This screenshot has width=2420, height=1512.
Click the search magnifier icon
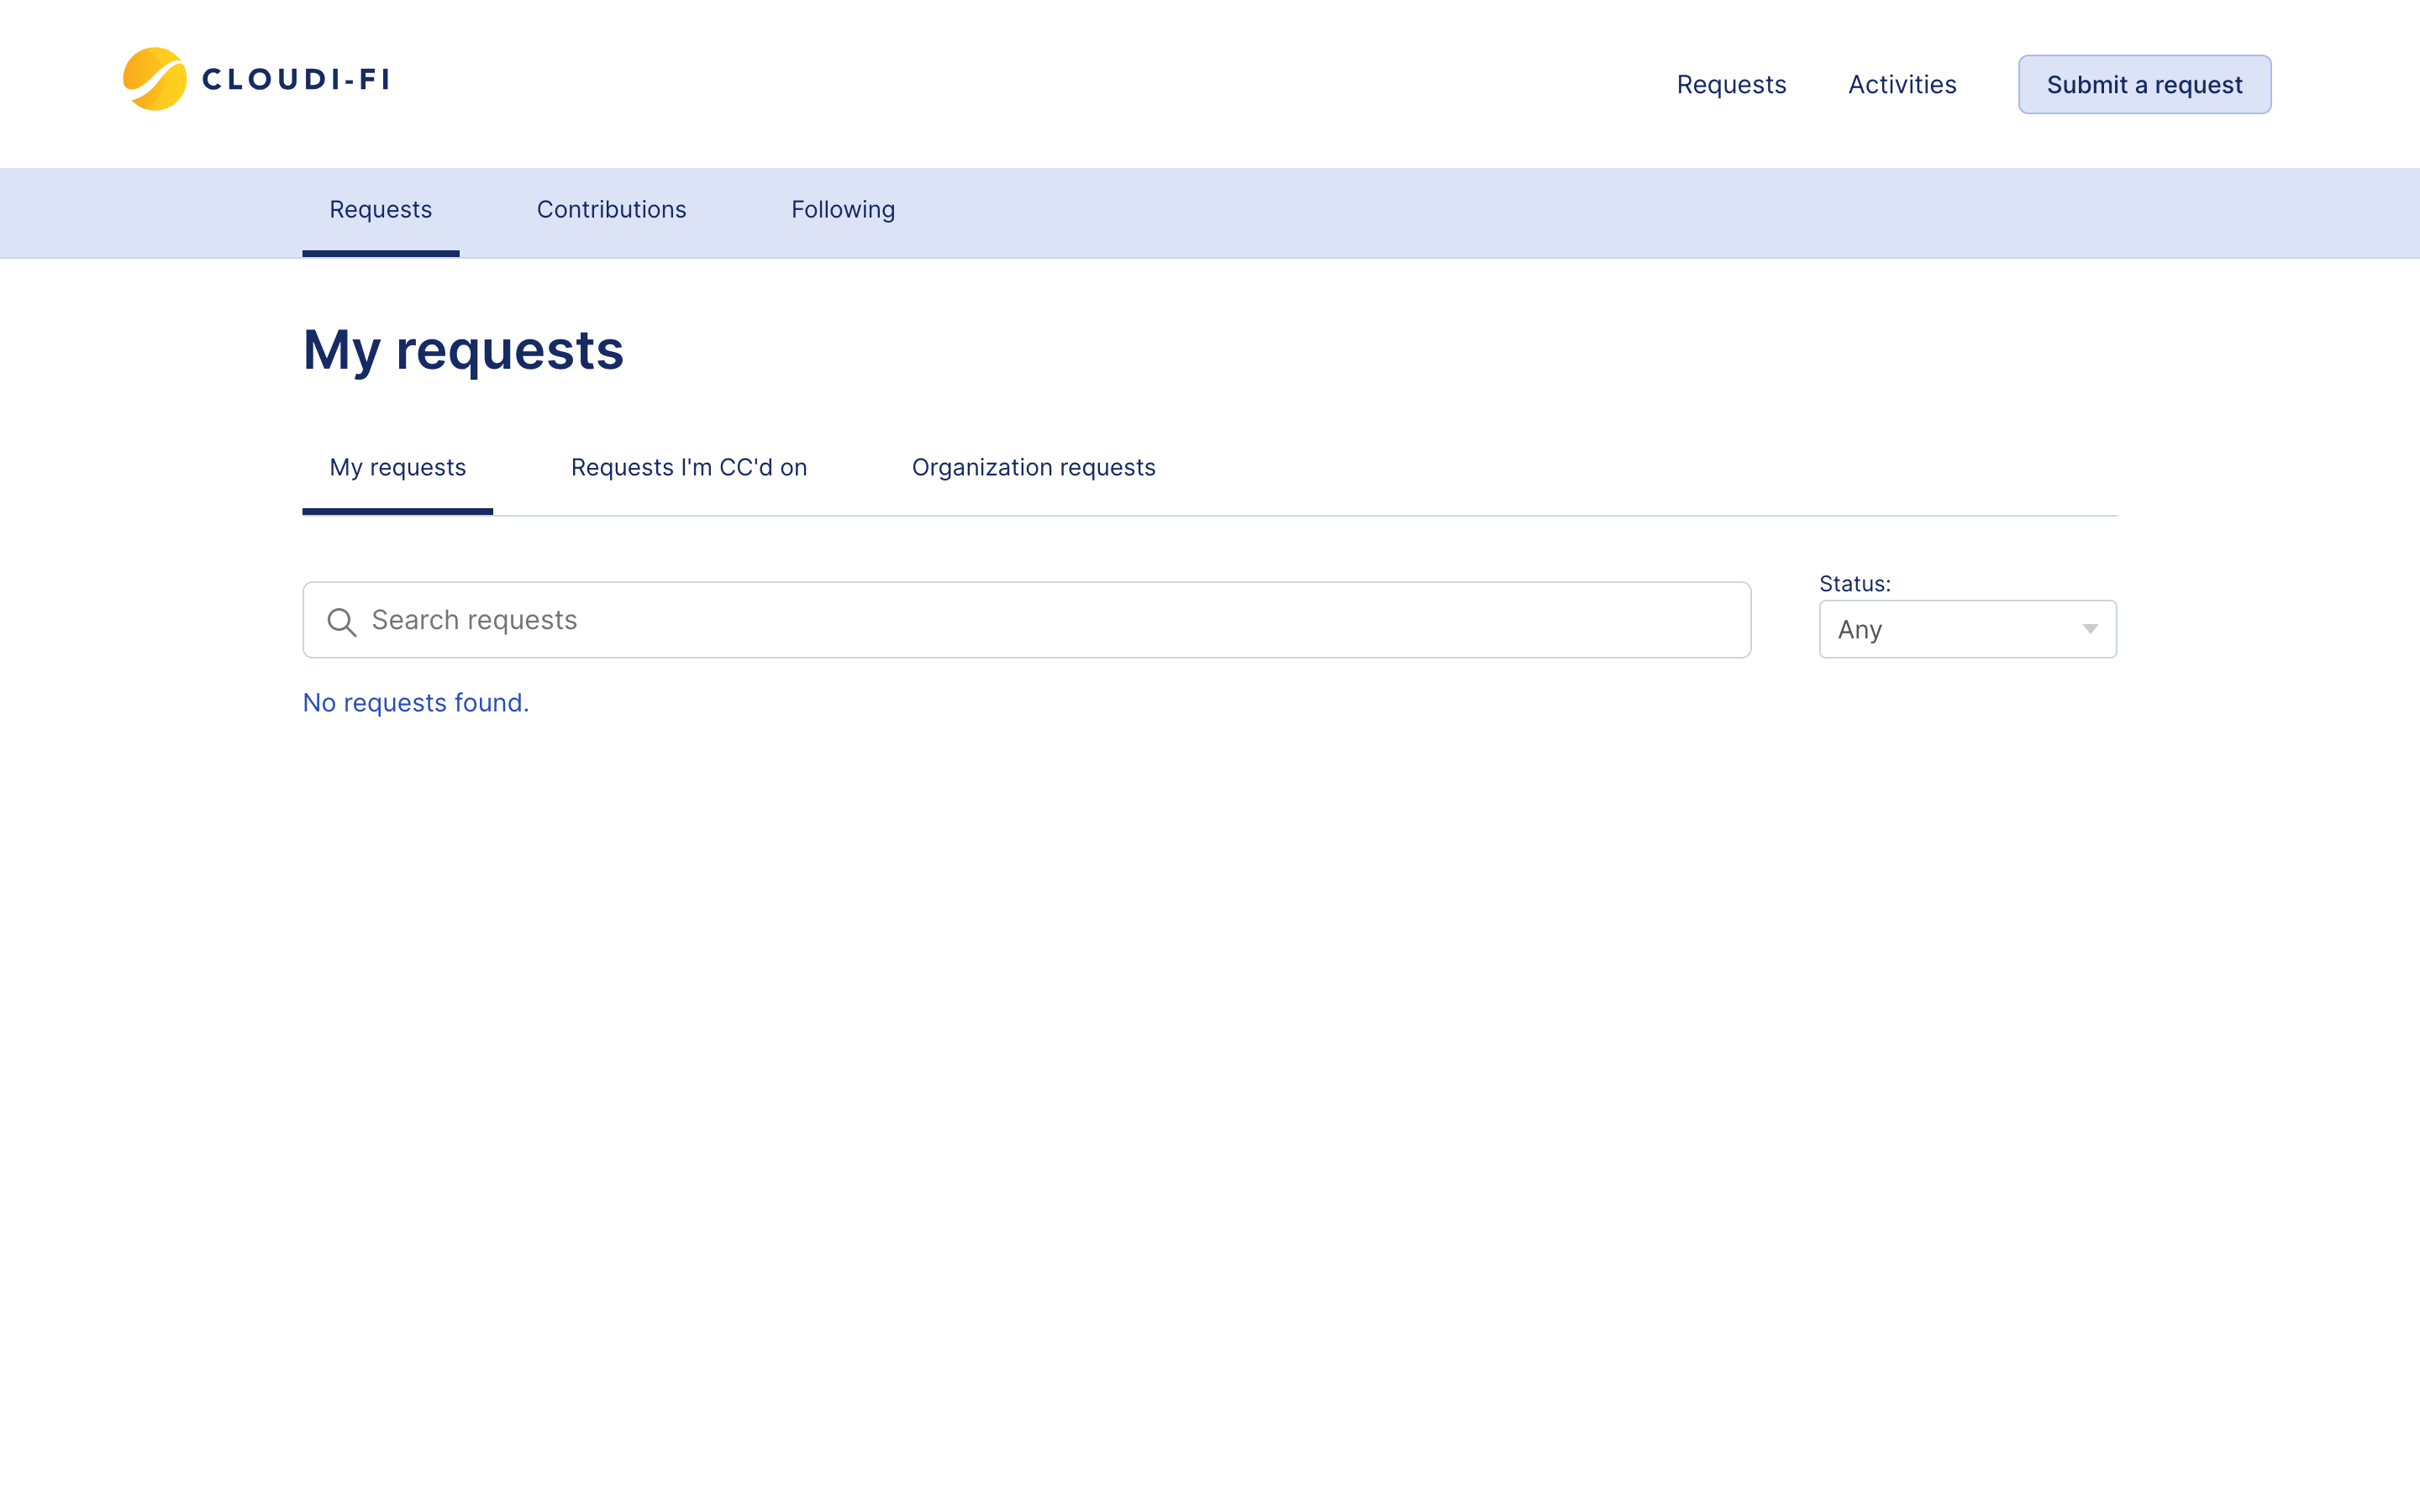342,620
